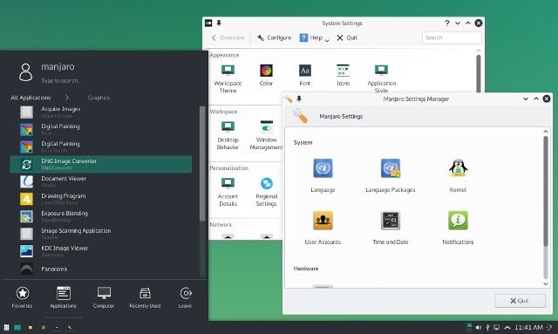The image size is (558, 334).
Task: Click the Graphics breadcrumb
Action: (99, 98)
